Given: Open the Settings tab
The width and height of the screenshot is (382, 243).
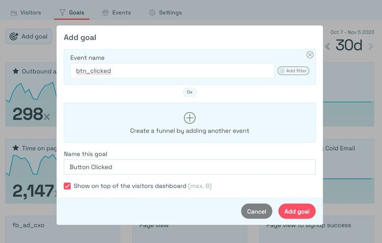Looking at the screenshot, I should [x=165, y=12].
